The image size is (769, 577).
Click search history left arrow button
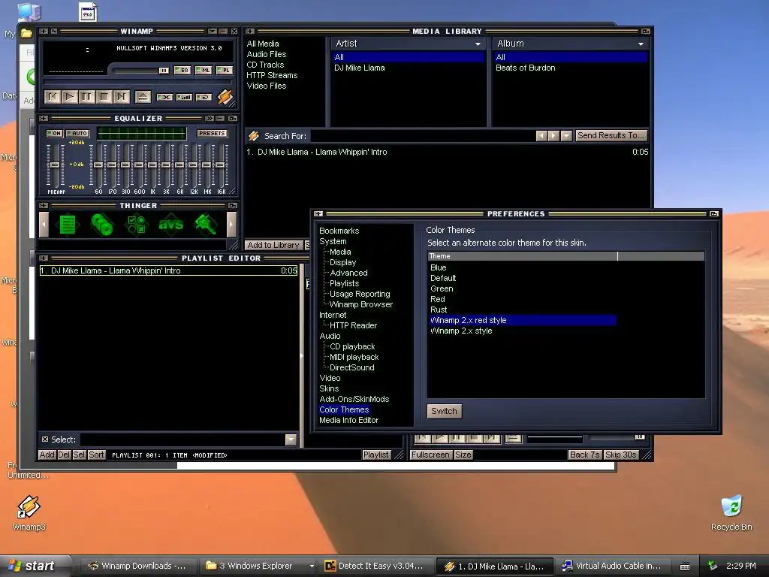click(541, 135)
